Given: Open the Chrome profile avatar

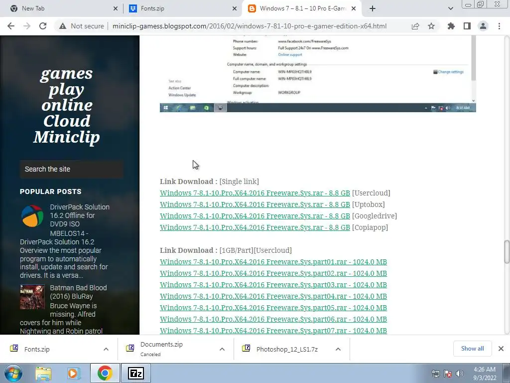Looking at the screenshot, I should pos(483,26).
